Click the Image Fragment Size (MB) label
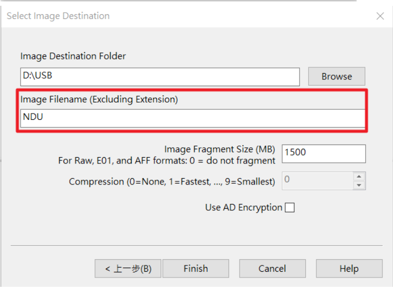The height and width of the screenshot is (287, 393). click(x=220, y=149)
